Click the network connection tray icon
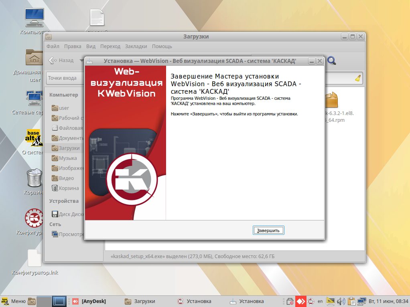The height and width of the screenshot is (307, 410). [x=362, y=301]
